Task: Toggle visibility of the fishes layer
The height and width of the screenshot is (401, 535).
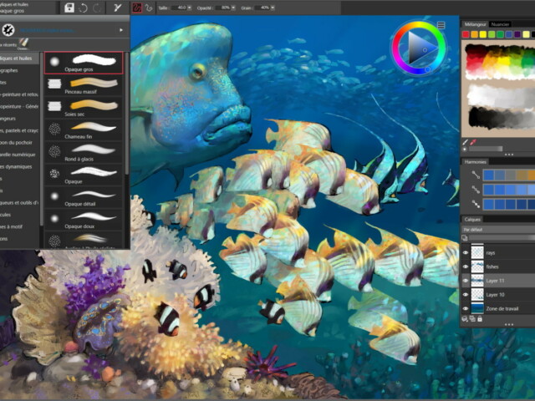Action: click(466, 266)
